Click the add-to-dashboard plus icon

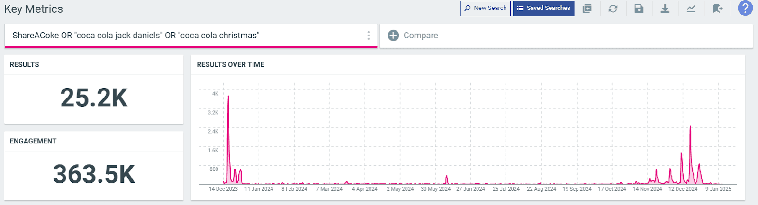click(x=587, y=9)
